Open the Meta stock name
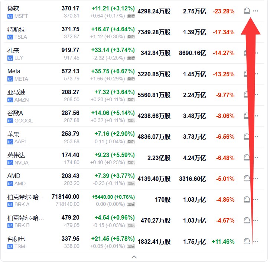Image resolution: width=270 pixels, height=265 pixels. (14, 71)
